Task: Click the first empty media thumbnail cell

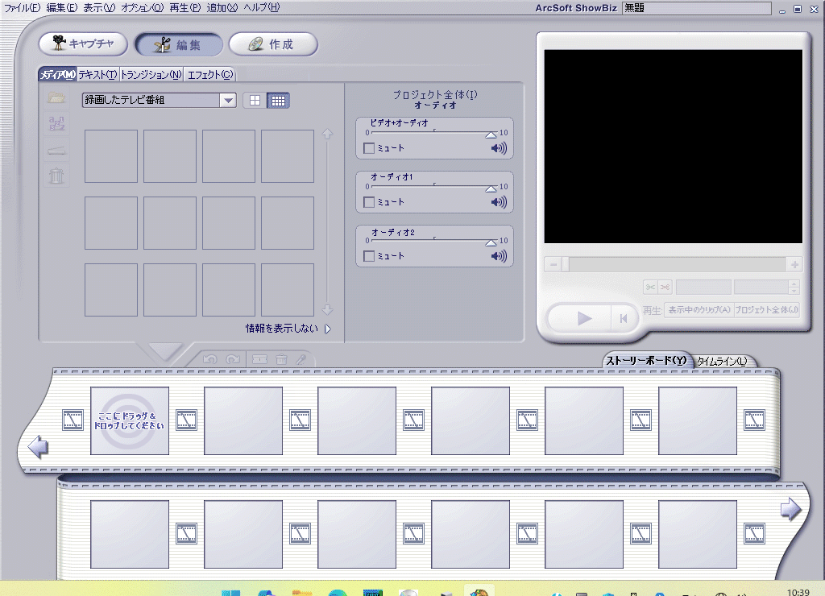Action: point(111,156)
